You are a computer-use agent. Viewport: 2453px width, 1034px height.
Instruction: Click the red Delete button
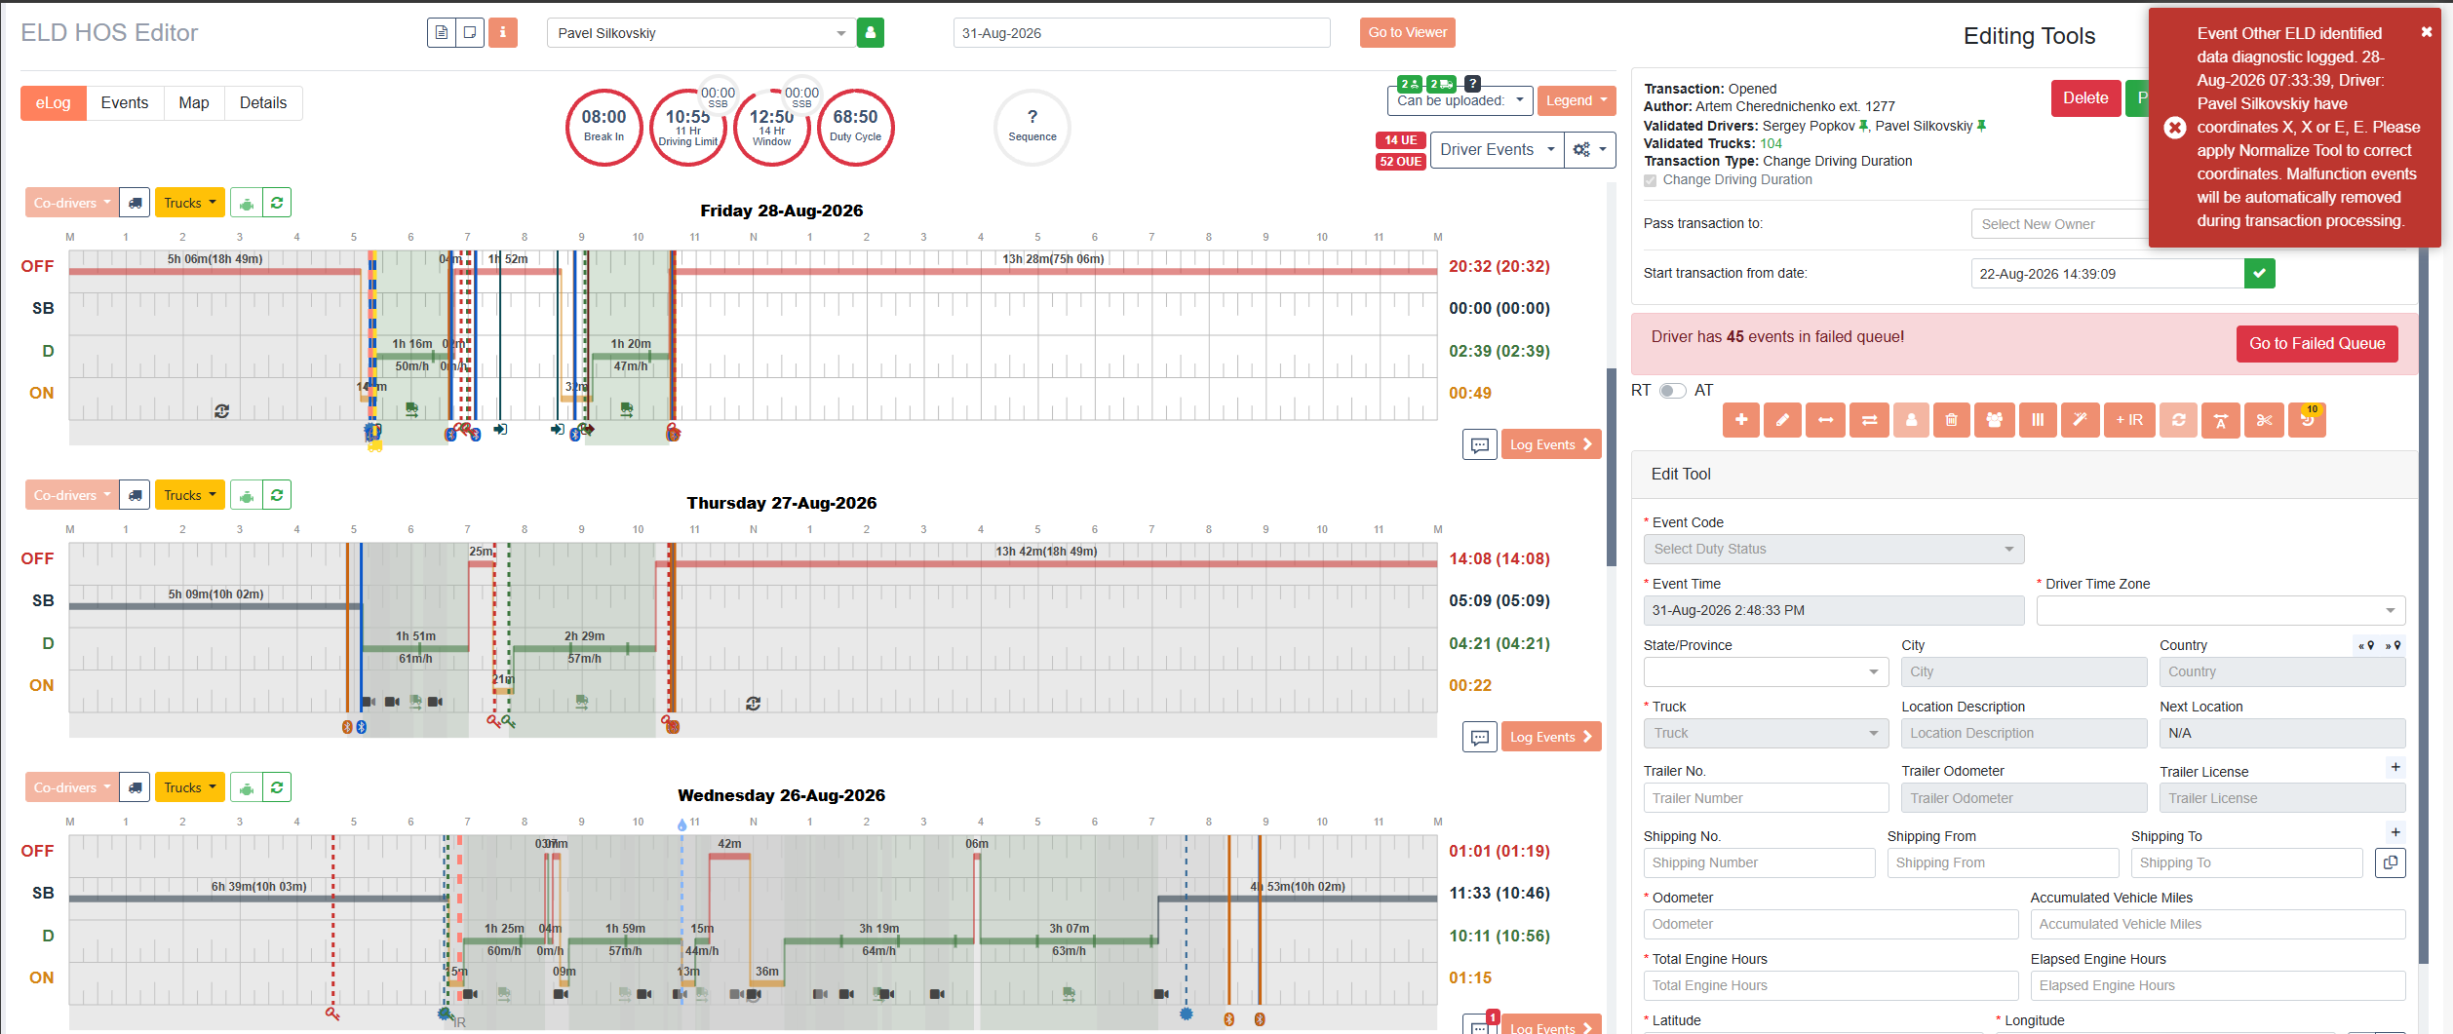pos(2085,97)
